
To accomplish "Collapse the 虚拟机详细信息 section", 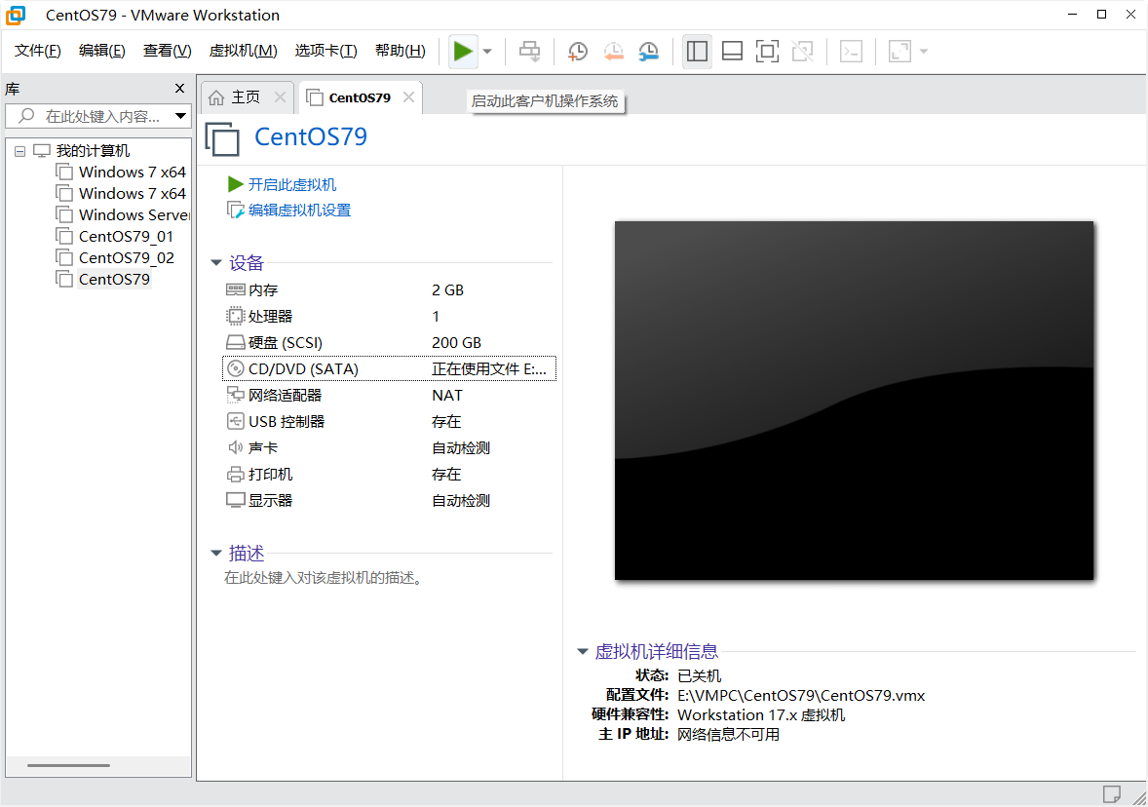I will click(x=582, y=651).
